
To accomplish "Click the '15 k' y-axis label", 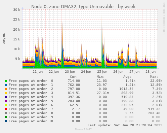I will (16, 39).
